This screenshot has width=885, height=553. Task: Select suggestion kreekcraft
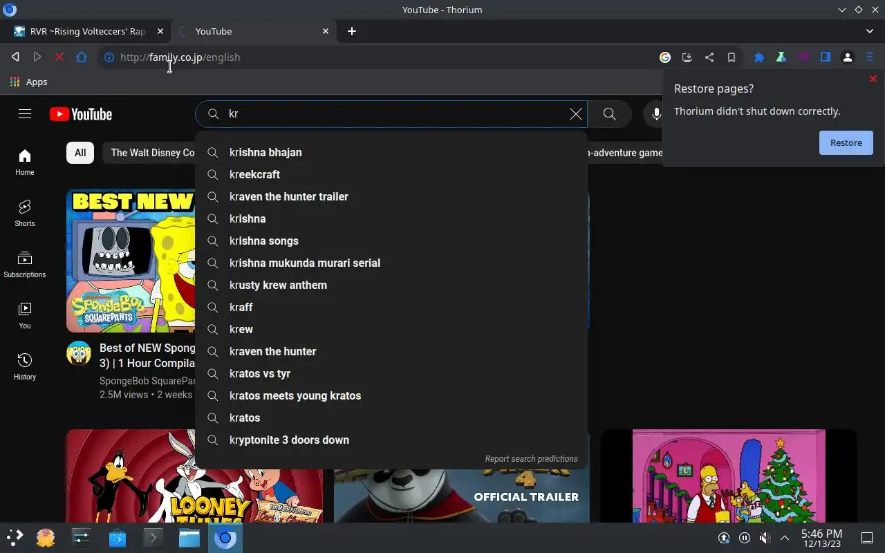pyautogui.click(x=391, y=174)
